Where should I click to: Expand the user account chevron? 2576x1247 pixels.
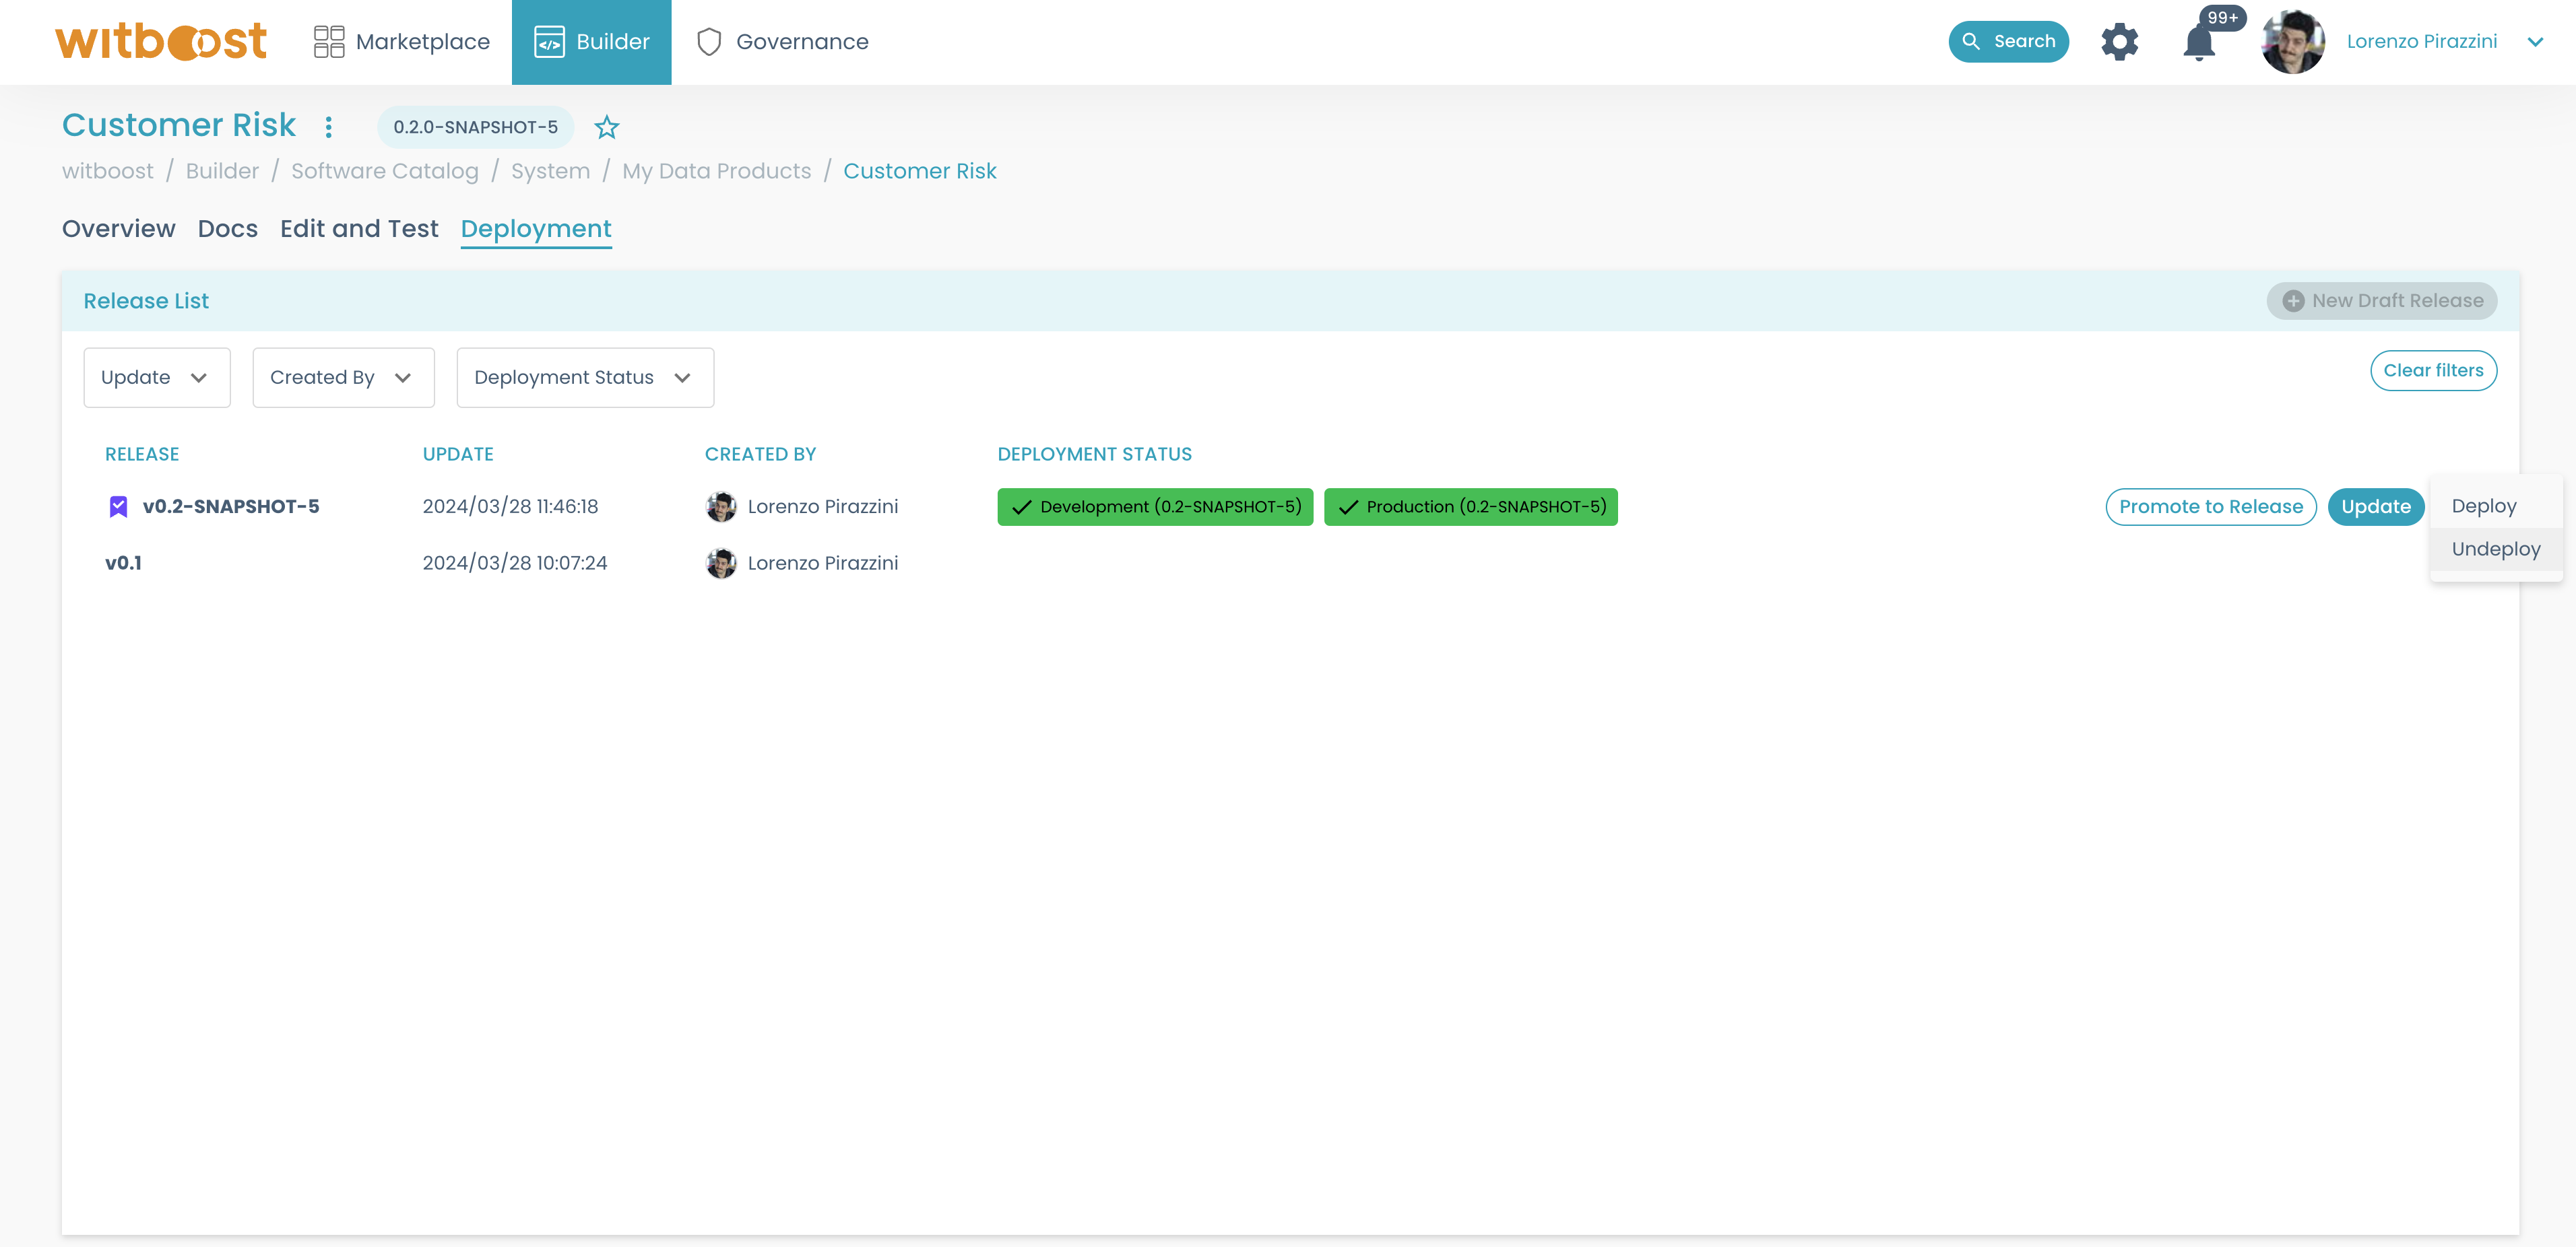(2537, 41)
